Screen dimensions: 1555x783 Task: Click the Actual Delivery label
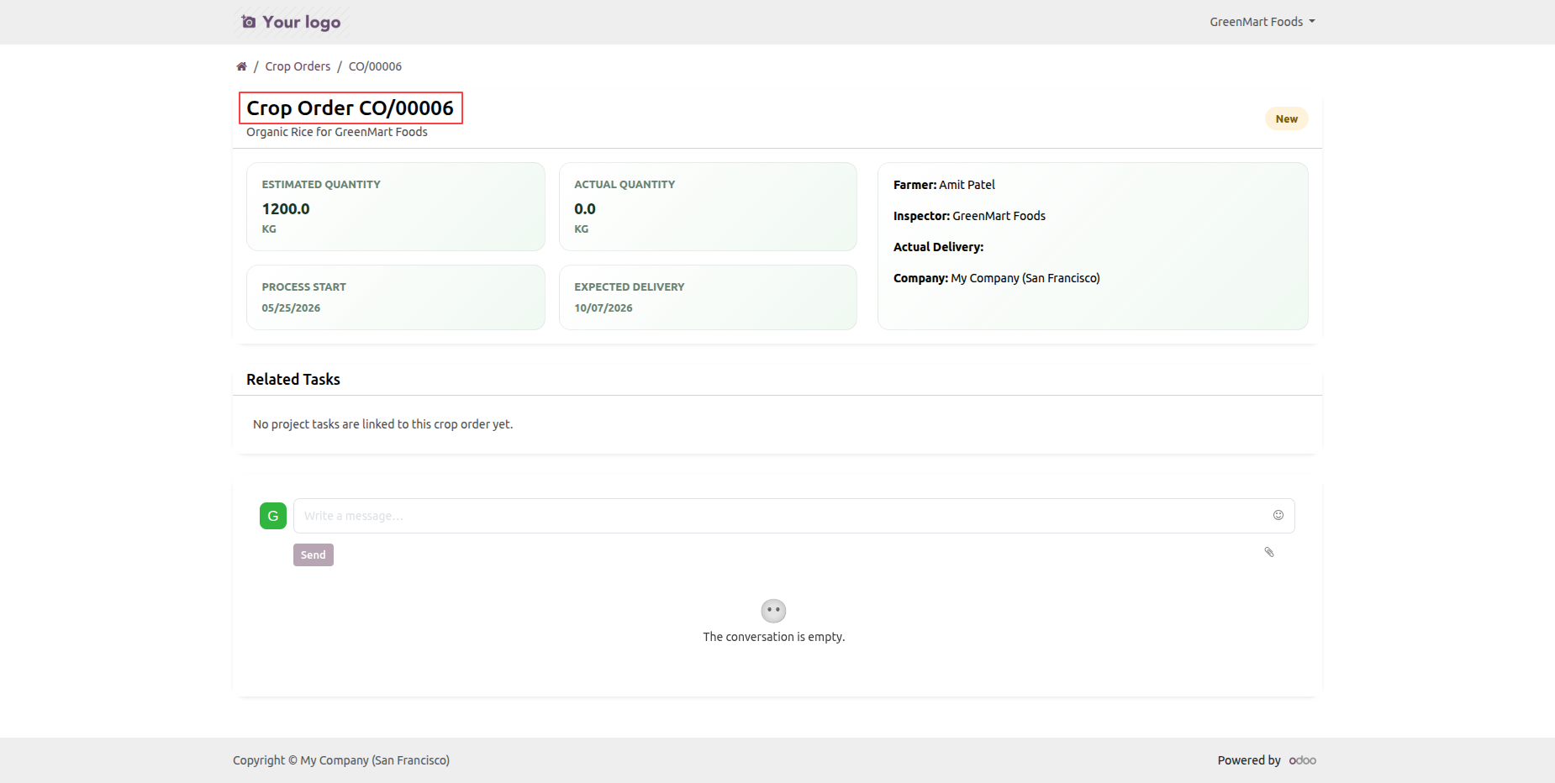click(x=938, y=247)
